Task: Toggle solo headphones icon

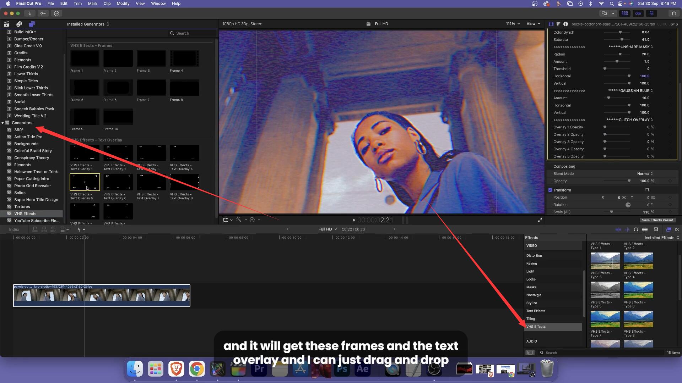Action: click(x=636, y=229)
